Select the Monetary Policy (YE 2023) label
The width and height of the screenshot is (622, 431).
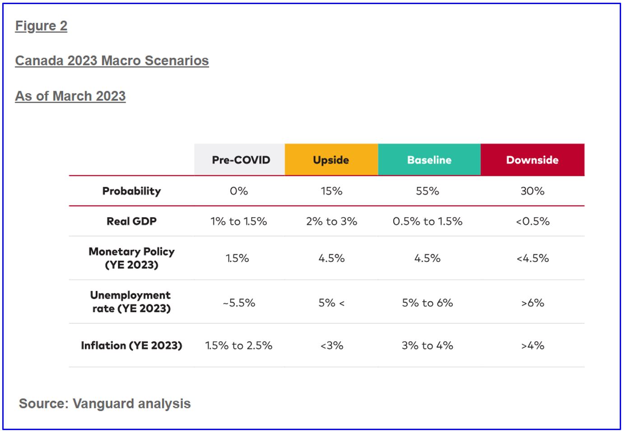131,258
